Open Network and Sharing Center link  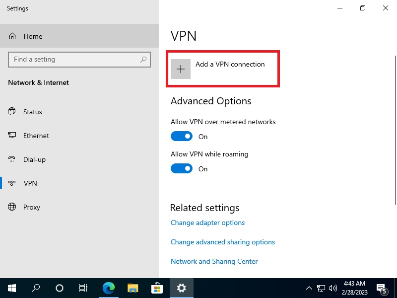tap(214, 261)
